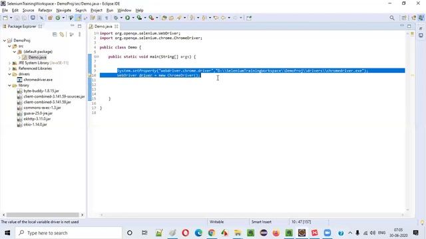The width and height of the screenshot is (426, 239).
Task: Open the New dropdown arrow in the toolbar
Action: [x=11, y=18]
